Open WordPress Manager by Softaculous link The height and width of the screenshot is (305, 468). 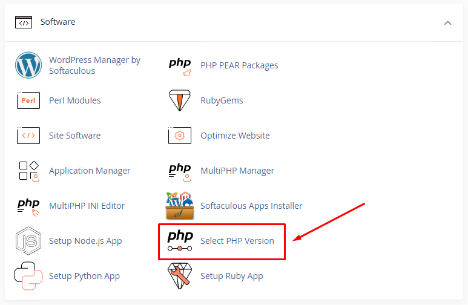click(94, 65)
